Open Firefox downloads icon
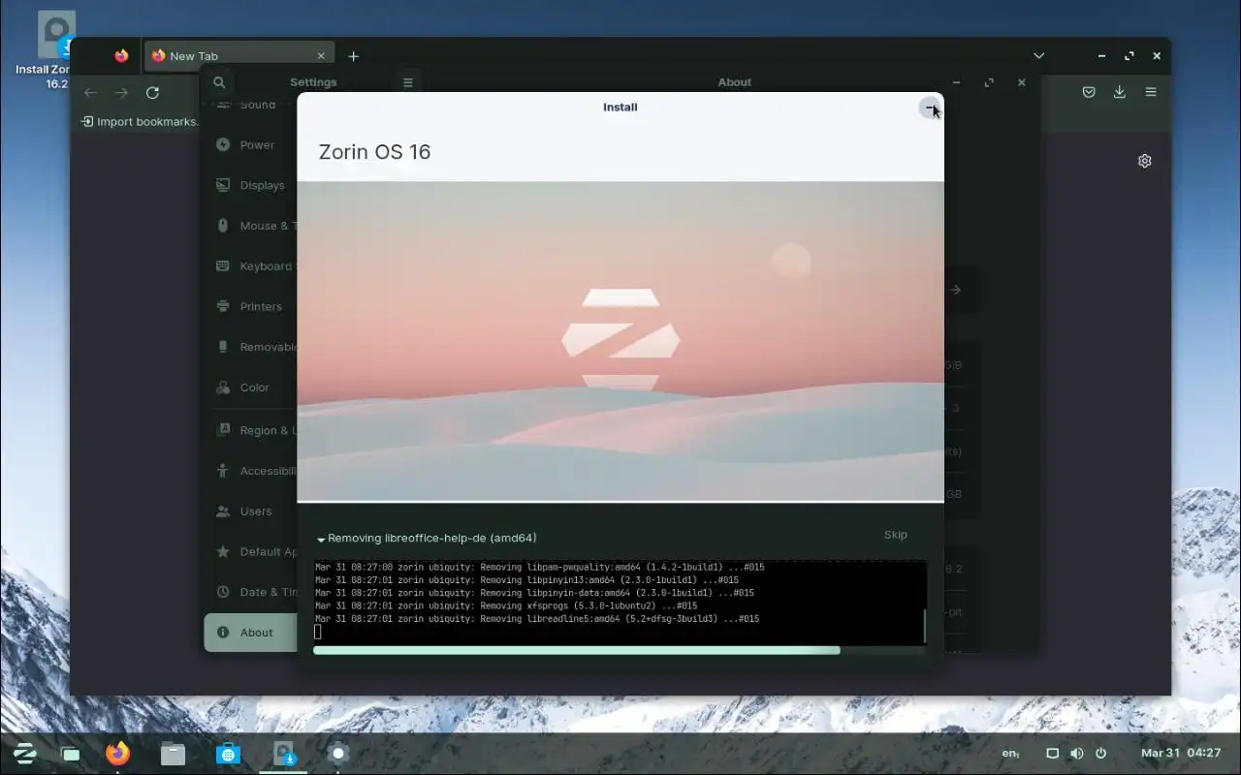Image resolution: width=1241 pixels, height=775 pixels. point(1120,92)
